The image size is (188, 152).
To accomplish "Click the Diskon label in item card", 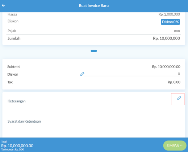I will tap(13, 21).
